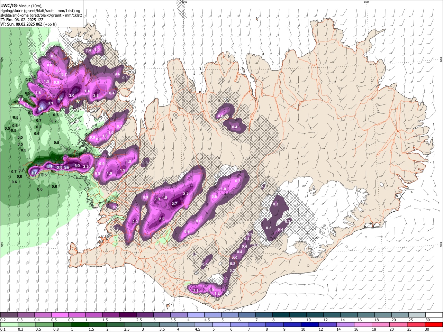Click the 20W longitude label
Image resolution: width=443 pixels, height=332 pixels.
184,2
